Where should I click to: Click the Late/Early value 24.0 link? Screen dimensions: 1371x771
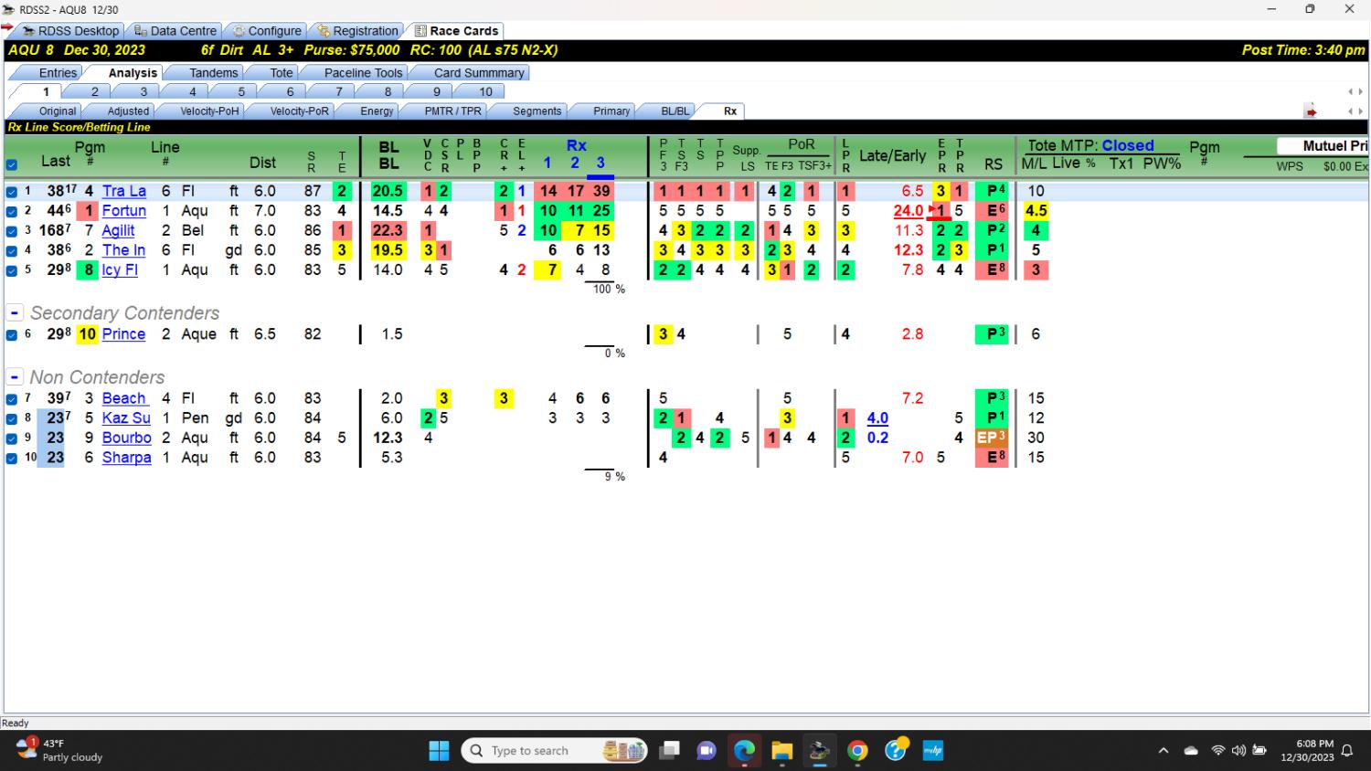(x=909, y=211)
